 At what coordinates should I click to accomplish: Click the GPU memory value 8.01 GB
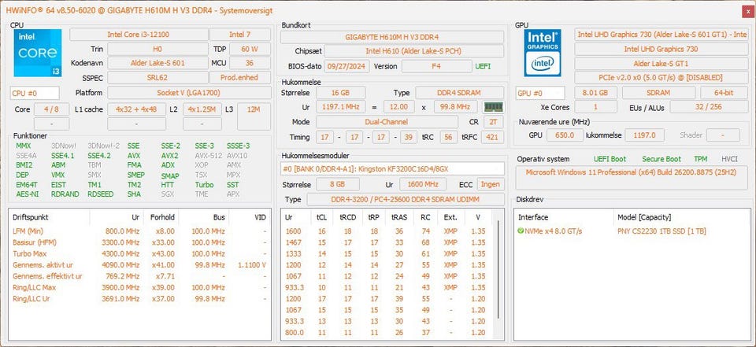595,93
